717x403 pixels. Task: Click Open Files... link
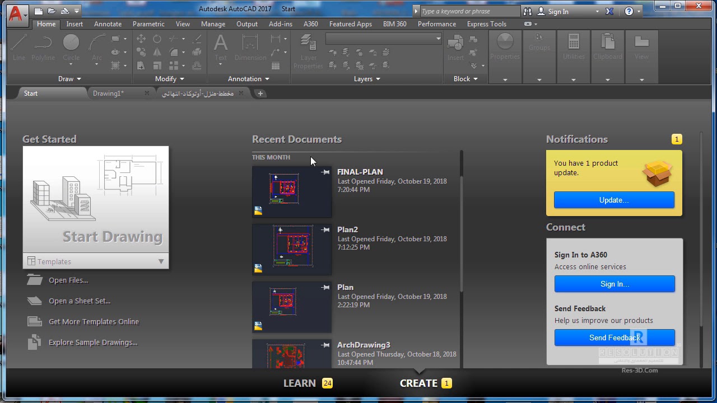(x=68, y=280)
